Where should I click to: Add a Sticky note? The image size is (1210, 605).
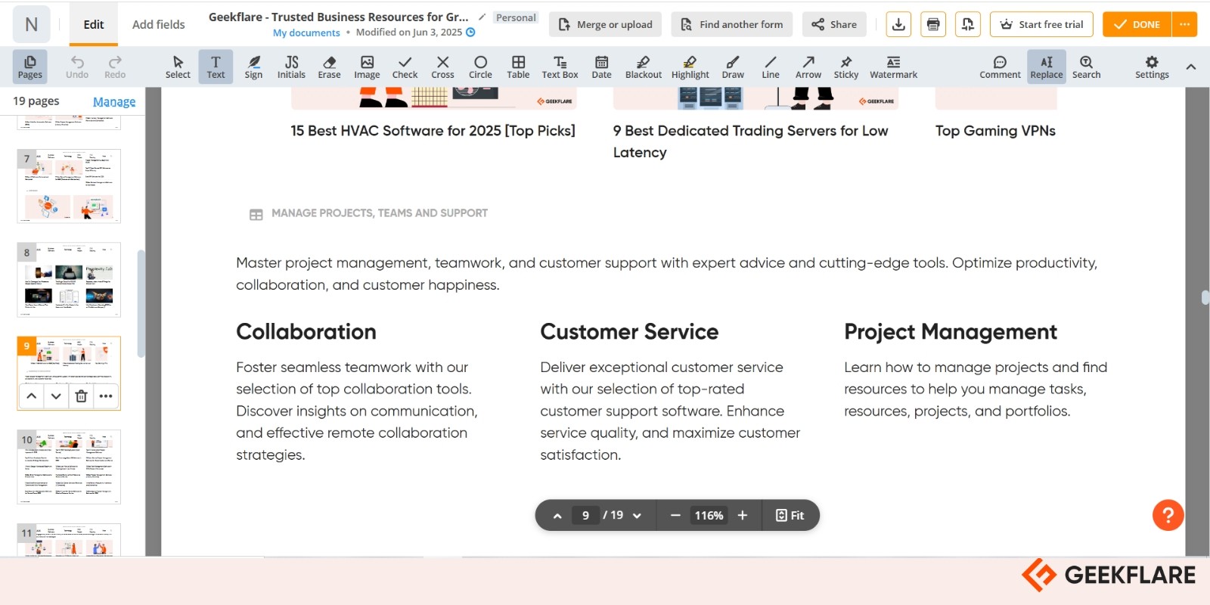pyautogui.click(x=846, y=67)
